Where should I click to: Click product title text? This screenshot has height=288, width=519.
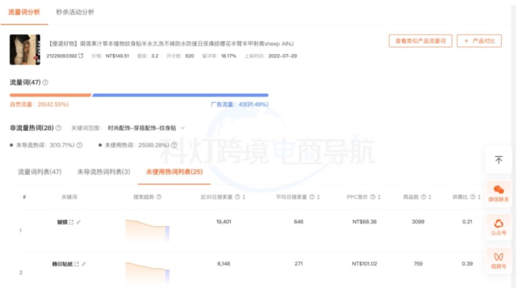click(171, 44)
